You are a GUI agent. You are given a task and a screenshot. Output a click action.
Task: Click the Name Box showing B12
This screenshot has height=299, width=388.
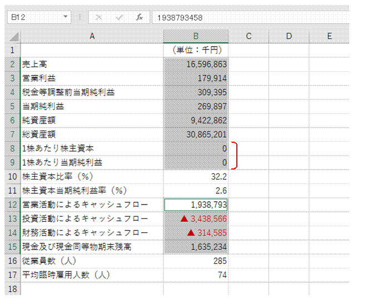(39, 17)
